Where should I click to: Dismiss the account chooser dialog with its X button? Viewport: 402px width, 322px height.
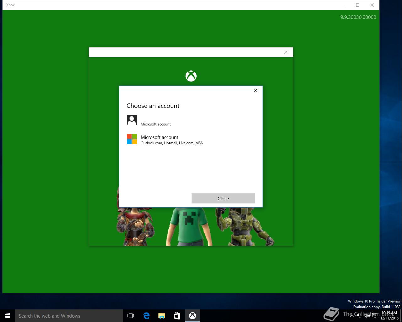255,91
